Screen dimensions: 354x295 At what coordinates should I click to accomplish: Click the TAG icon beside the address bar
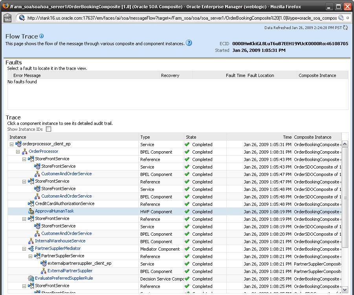coord(7,18)
